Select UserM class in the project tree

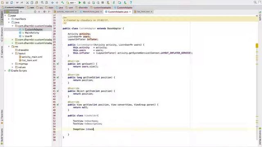[28, 36]
